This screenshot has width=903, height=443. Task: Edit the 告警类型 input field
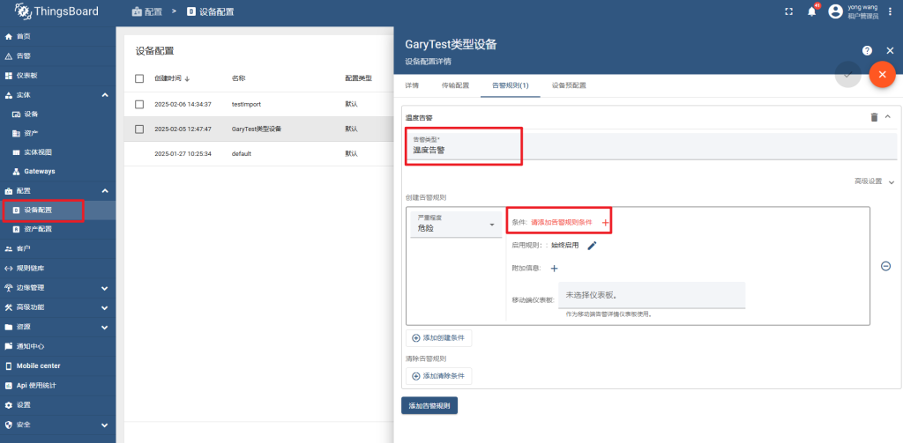652,146
